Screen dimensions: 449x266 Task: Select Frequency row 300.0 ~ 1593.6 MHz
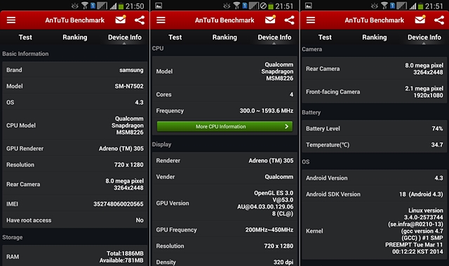224,111
